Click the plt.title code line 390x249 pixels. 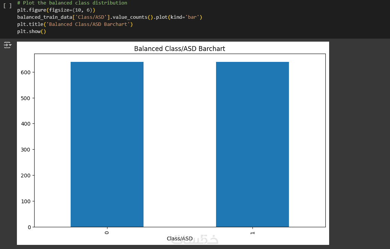[x=75, y=24]
